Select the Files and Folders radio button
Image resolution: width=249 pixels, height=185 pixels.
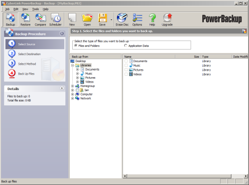point(76,46)
